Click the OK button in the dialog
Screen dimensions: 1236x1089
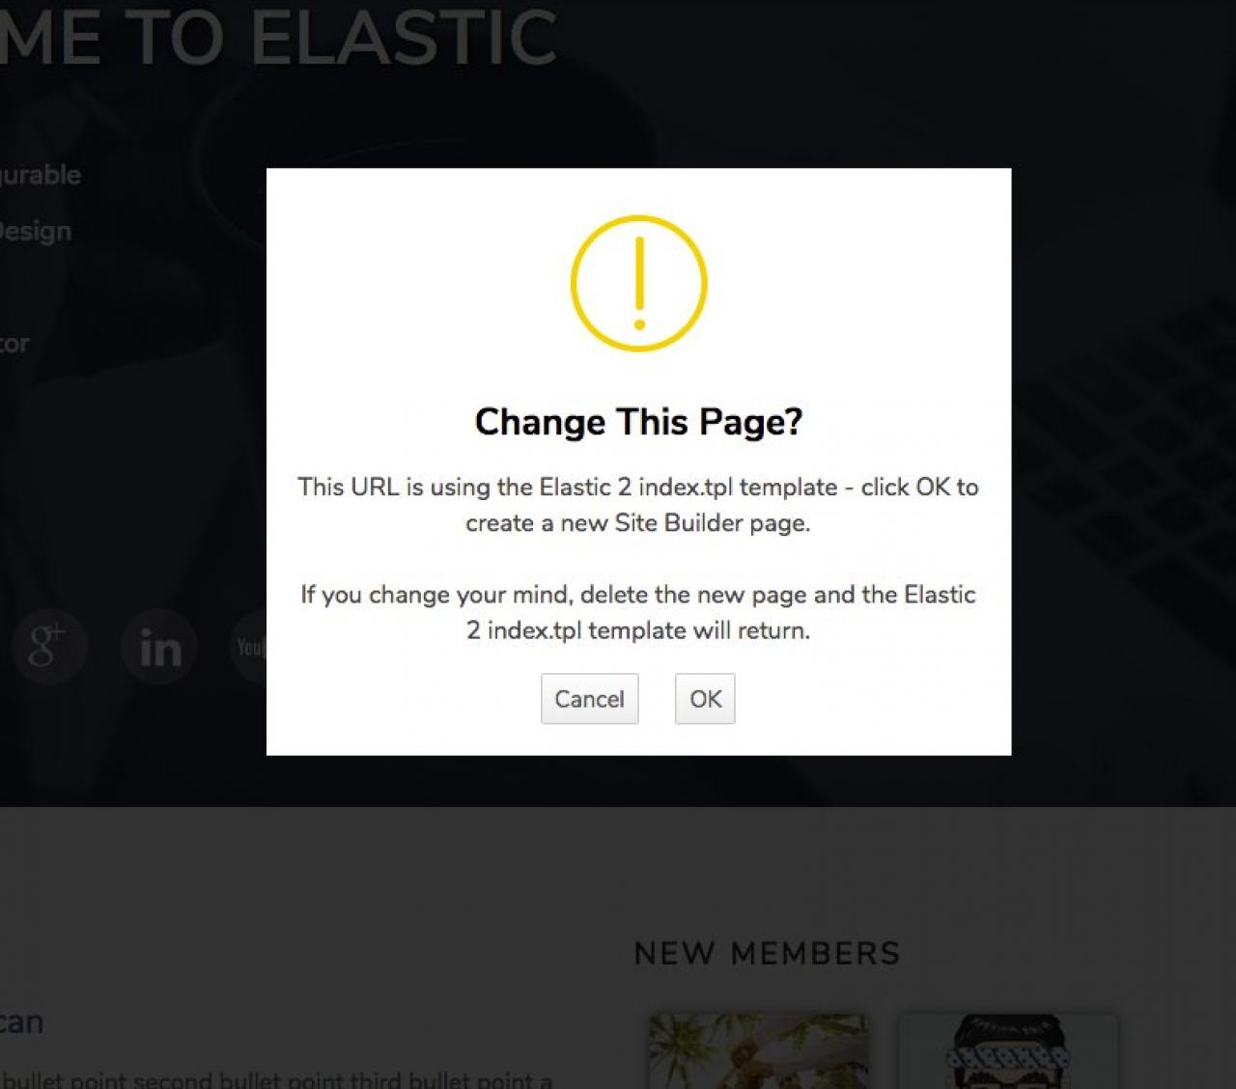tap(705, 699)
